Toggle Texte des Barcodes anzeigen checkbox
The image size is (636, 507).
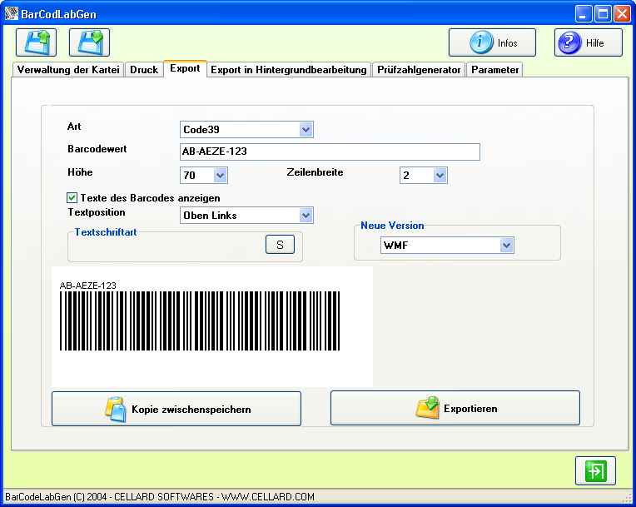click(x=72, y=198)
